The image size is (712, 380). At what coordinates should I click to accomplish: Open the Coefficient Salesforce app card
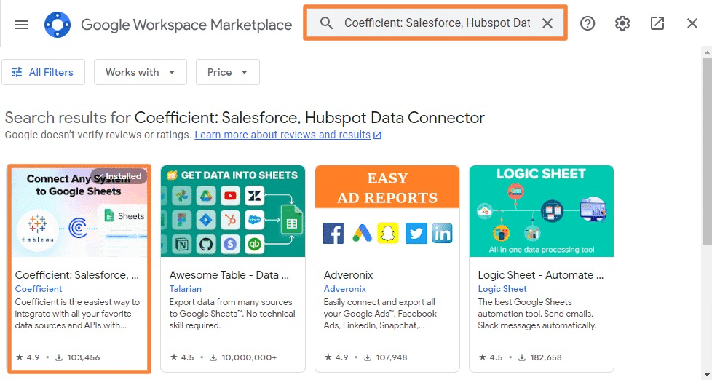click(79, 269)
